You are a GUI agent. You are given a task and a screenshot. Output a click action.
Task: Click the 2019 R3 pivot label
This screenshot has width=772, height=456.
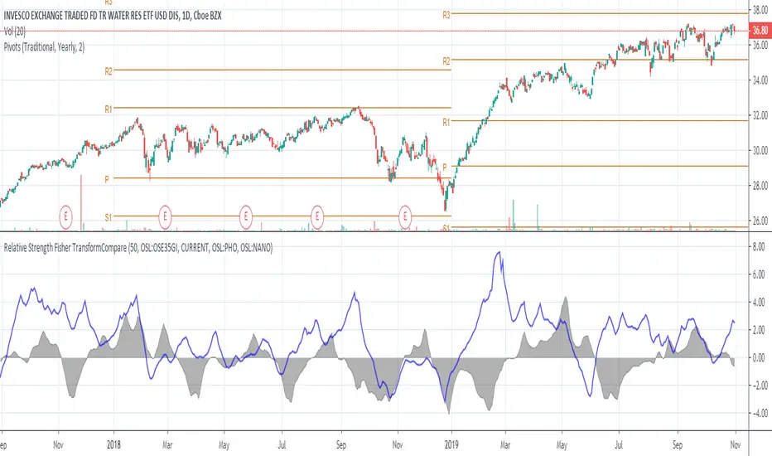(x=446, y=15)
